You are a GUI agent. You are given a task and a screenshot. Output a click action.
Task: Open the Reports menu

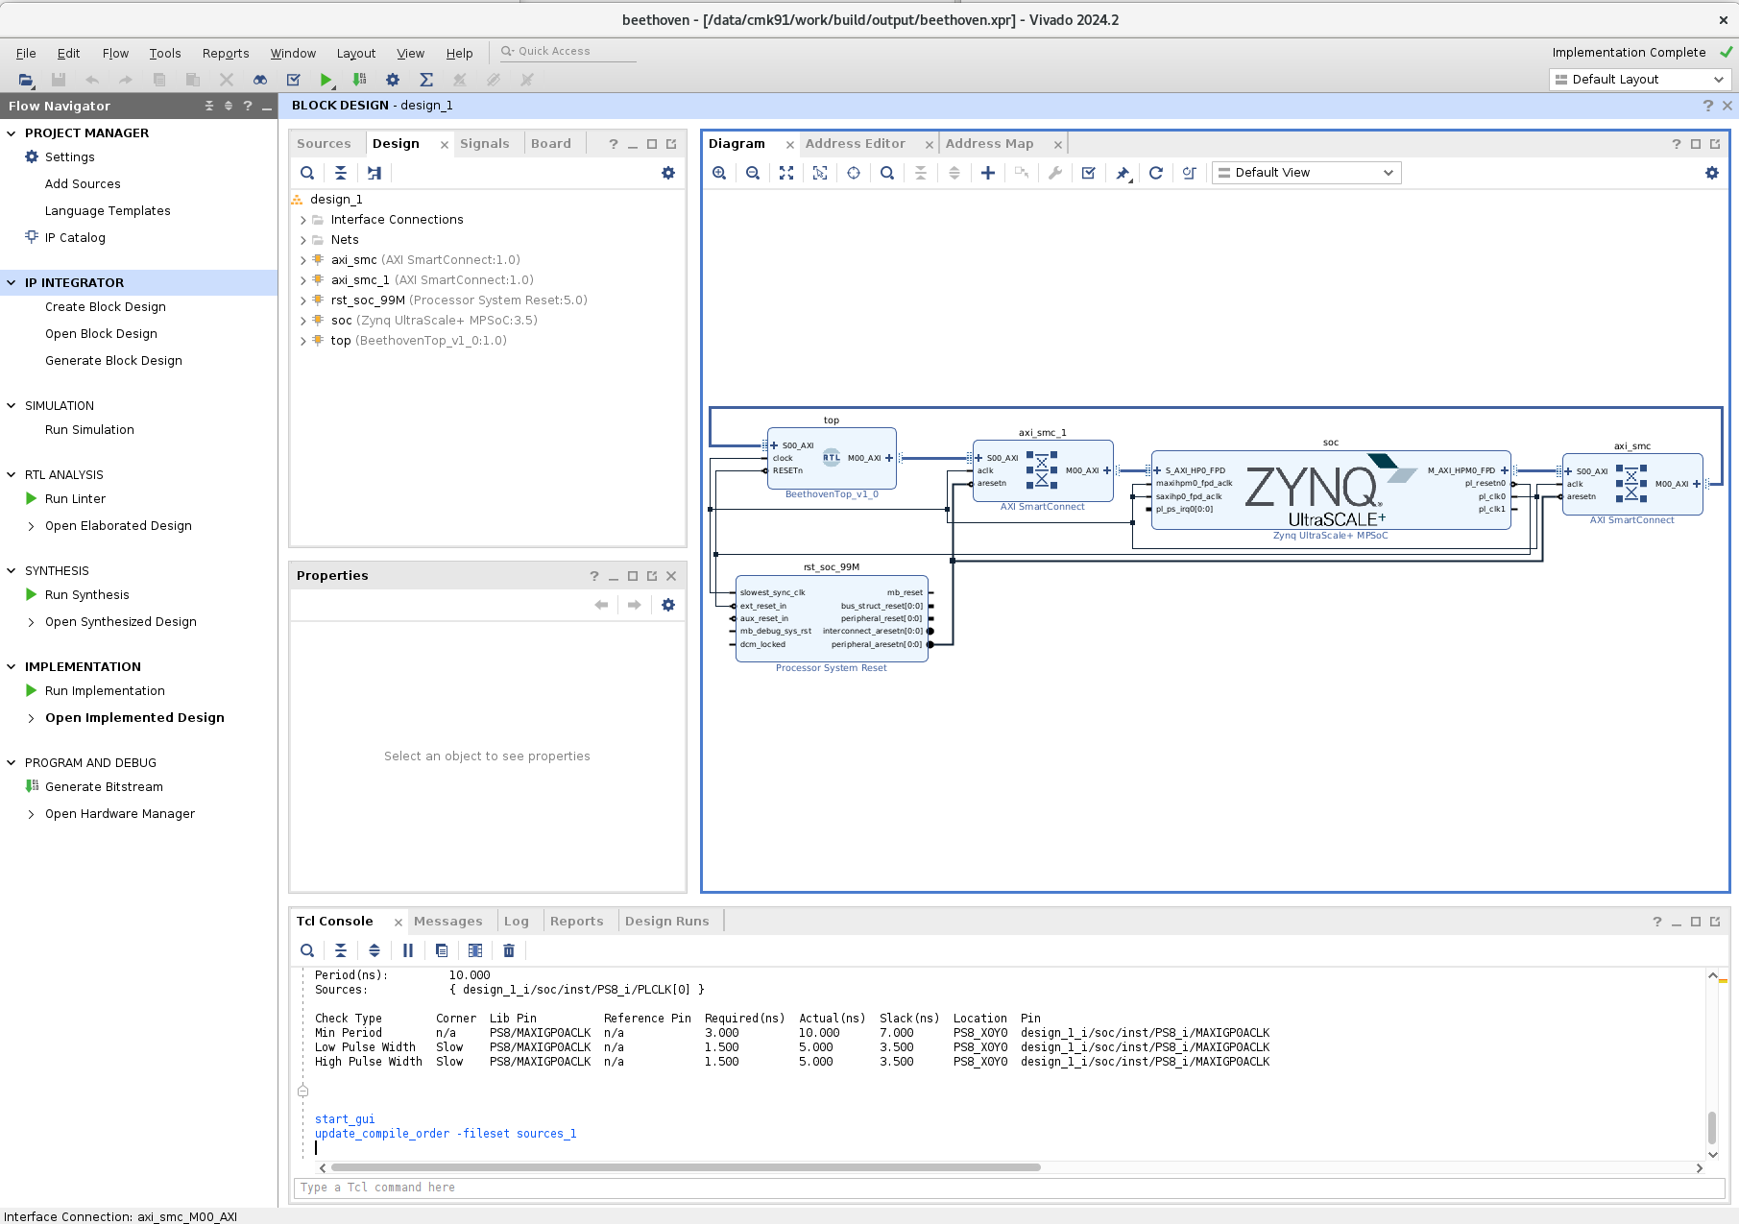click(x=226, y=54)
